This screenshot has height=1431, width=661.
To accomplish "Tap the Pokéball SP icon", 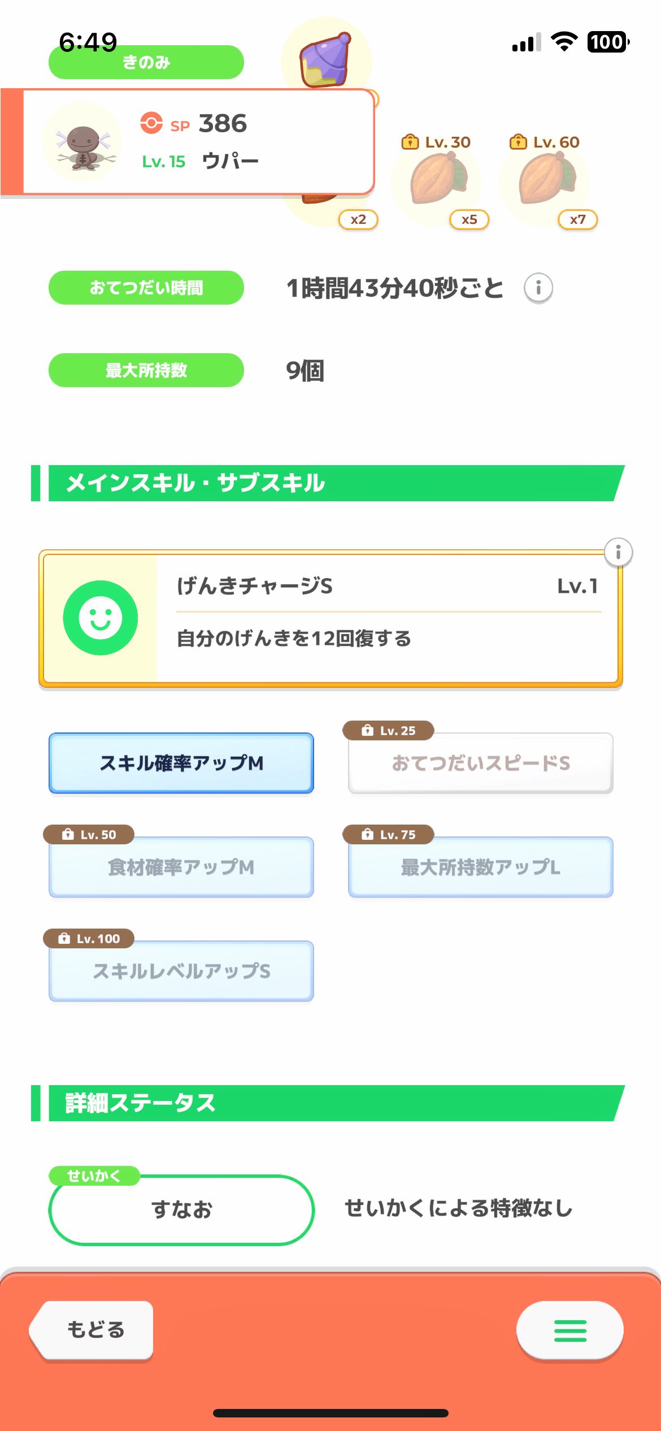I will coord(151,123).
